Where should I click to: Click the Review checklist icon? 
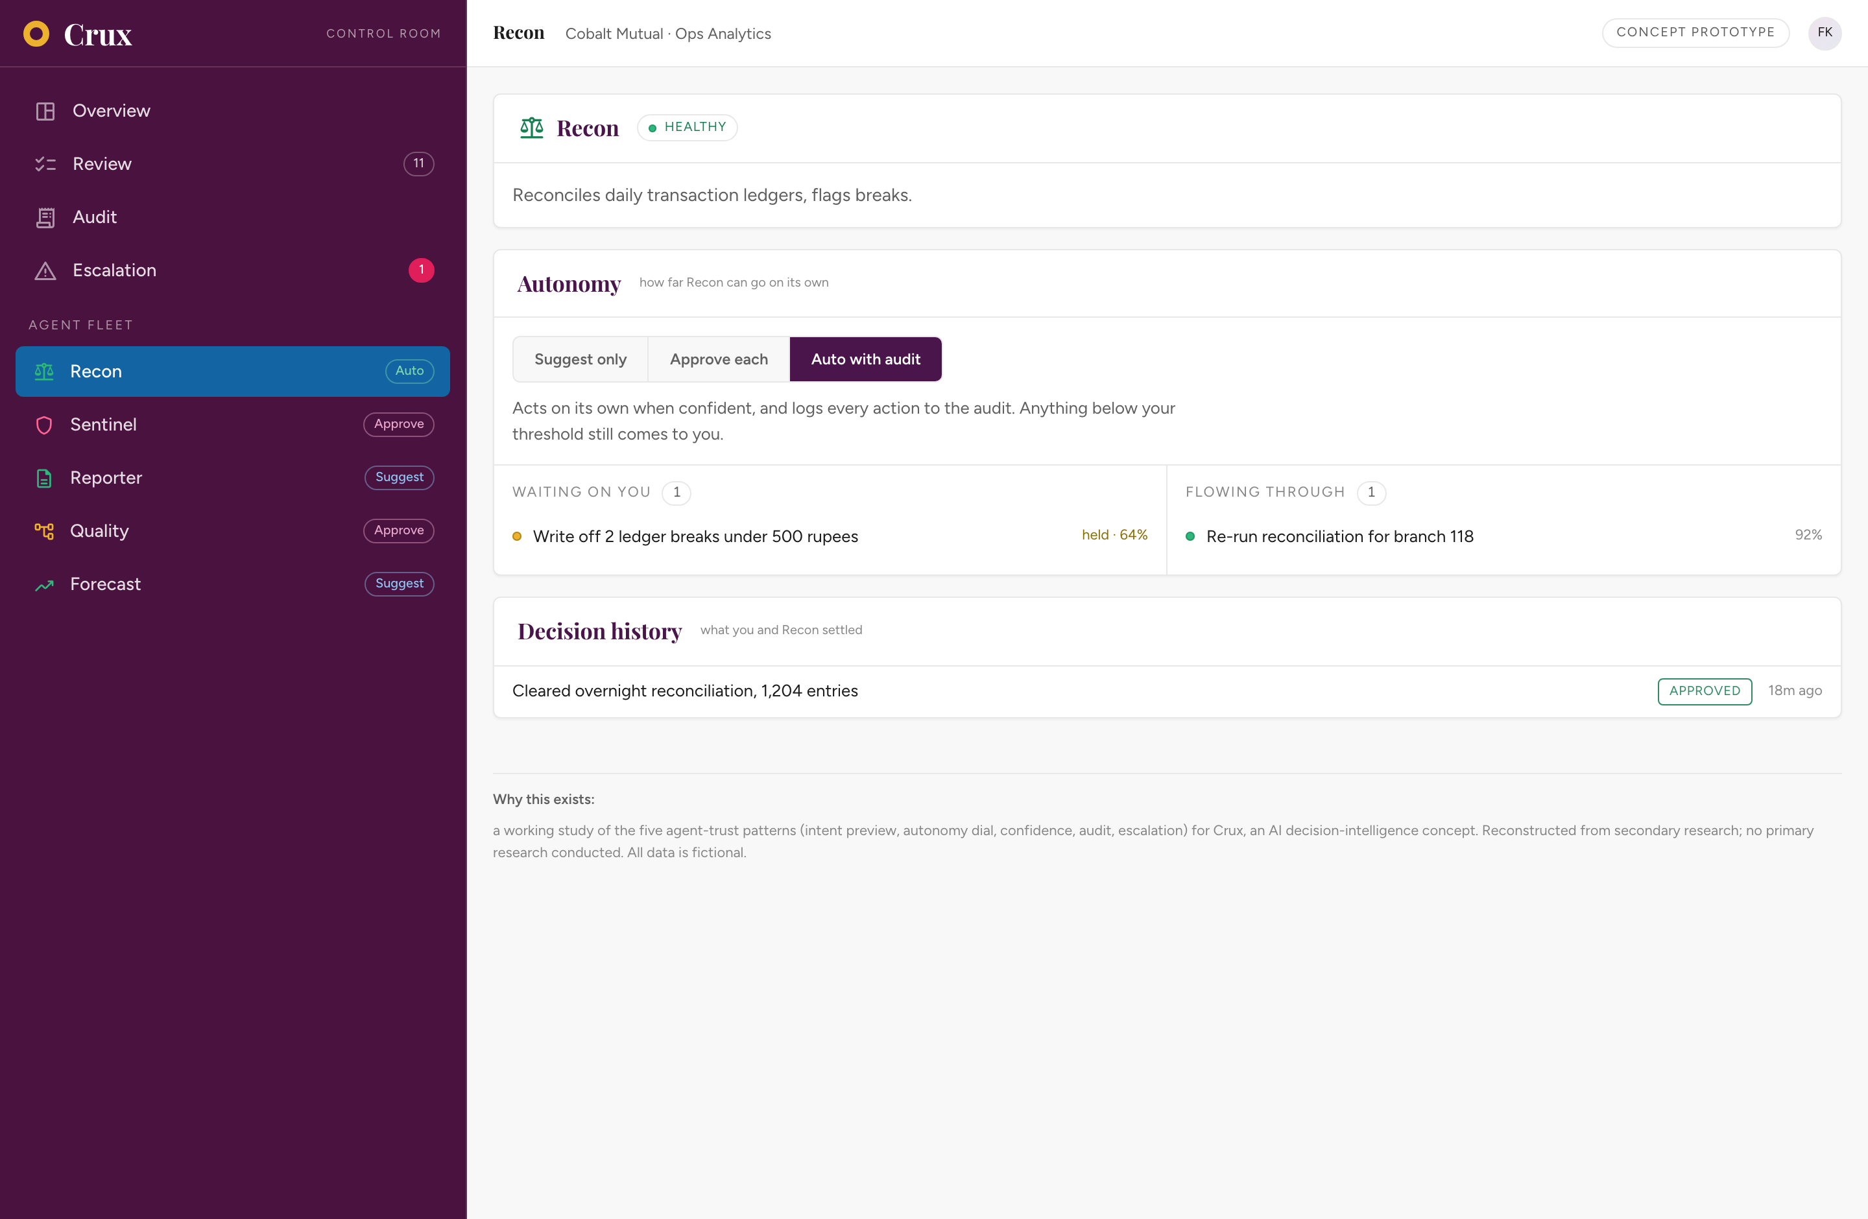click(45, 164)
